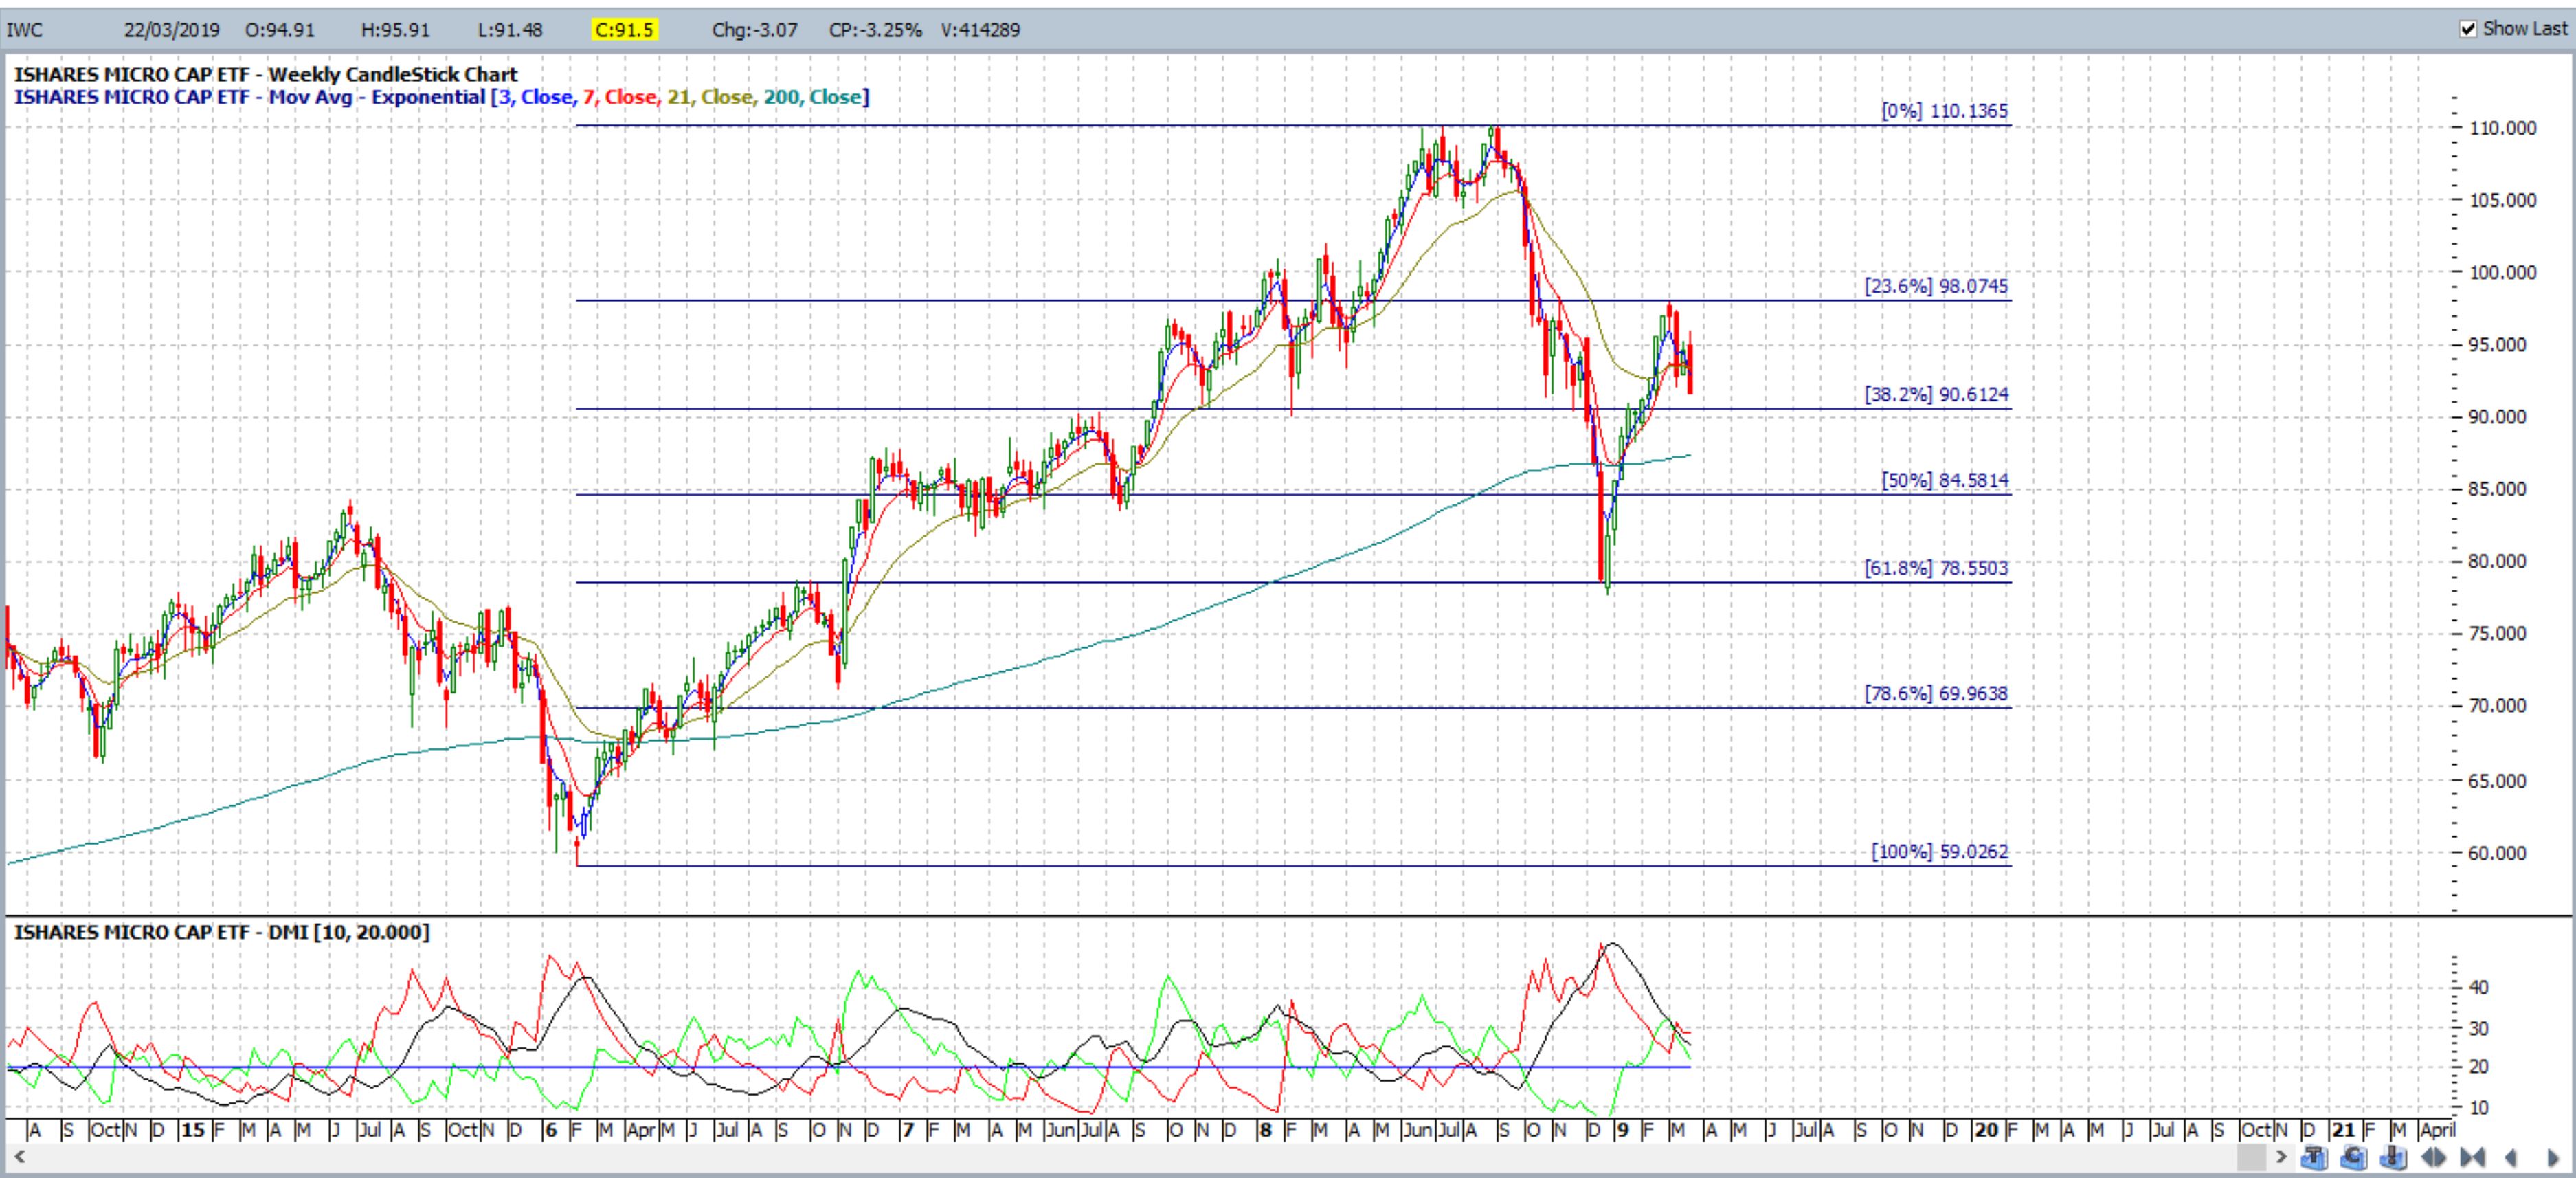This screenshot has height=1178, width=2576.
Task: Click the expand time axis arrows icon
Action: [x=2434, y=1158]
